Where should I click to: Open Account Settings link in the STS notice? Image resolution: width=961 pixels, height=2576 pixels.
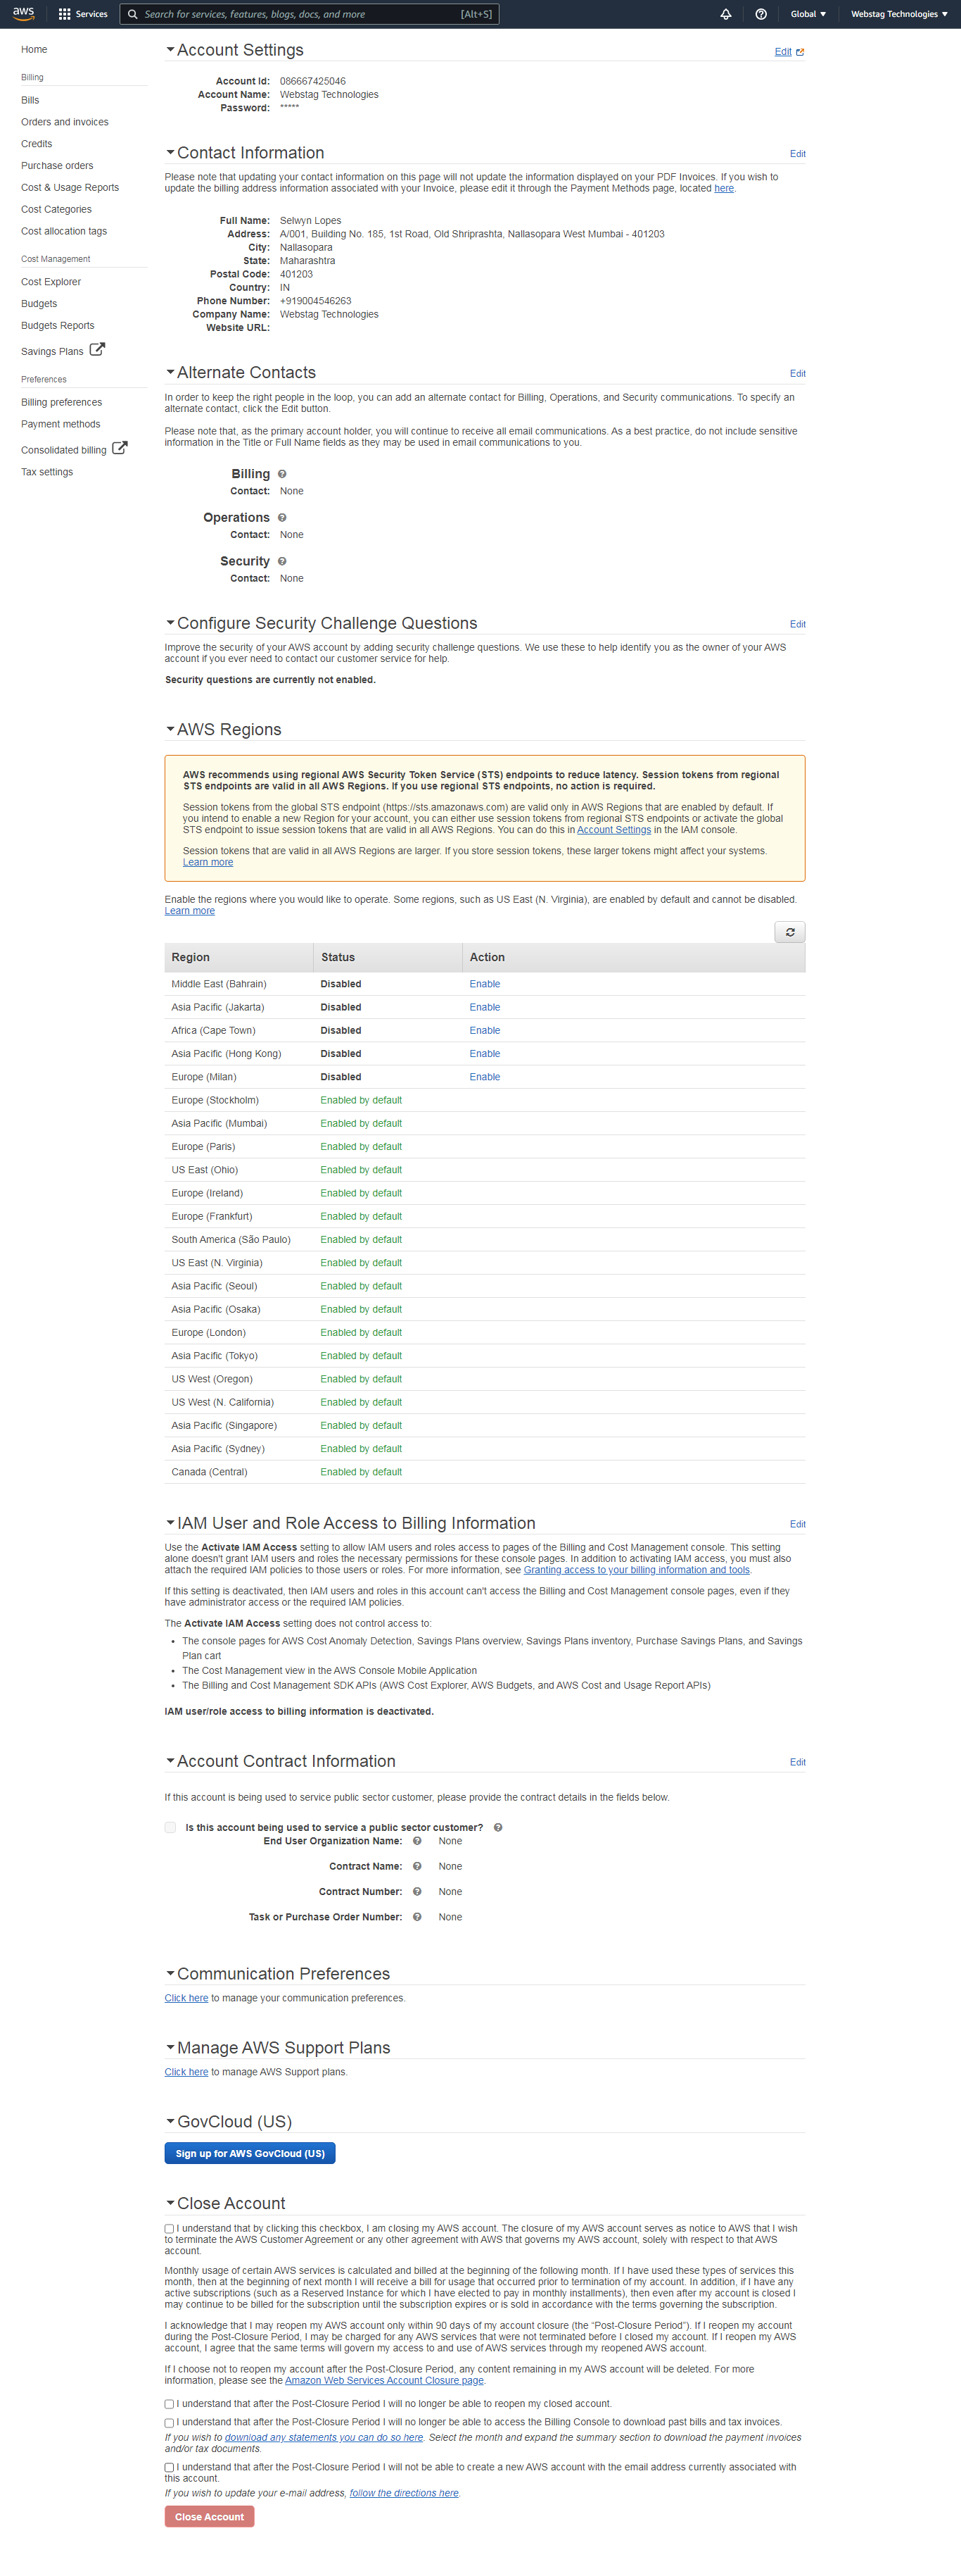613,830
